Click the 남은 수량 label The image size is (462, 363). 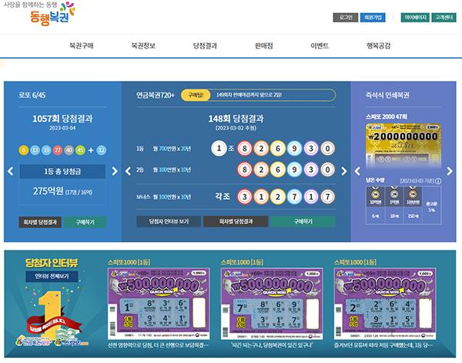coord(375,180)
